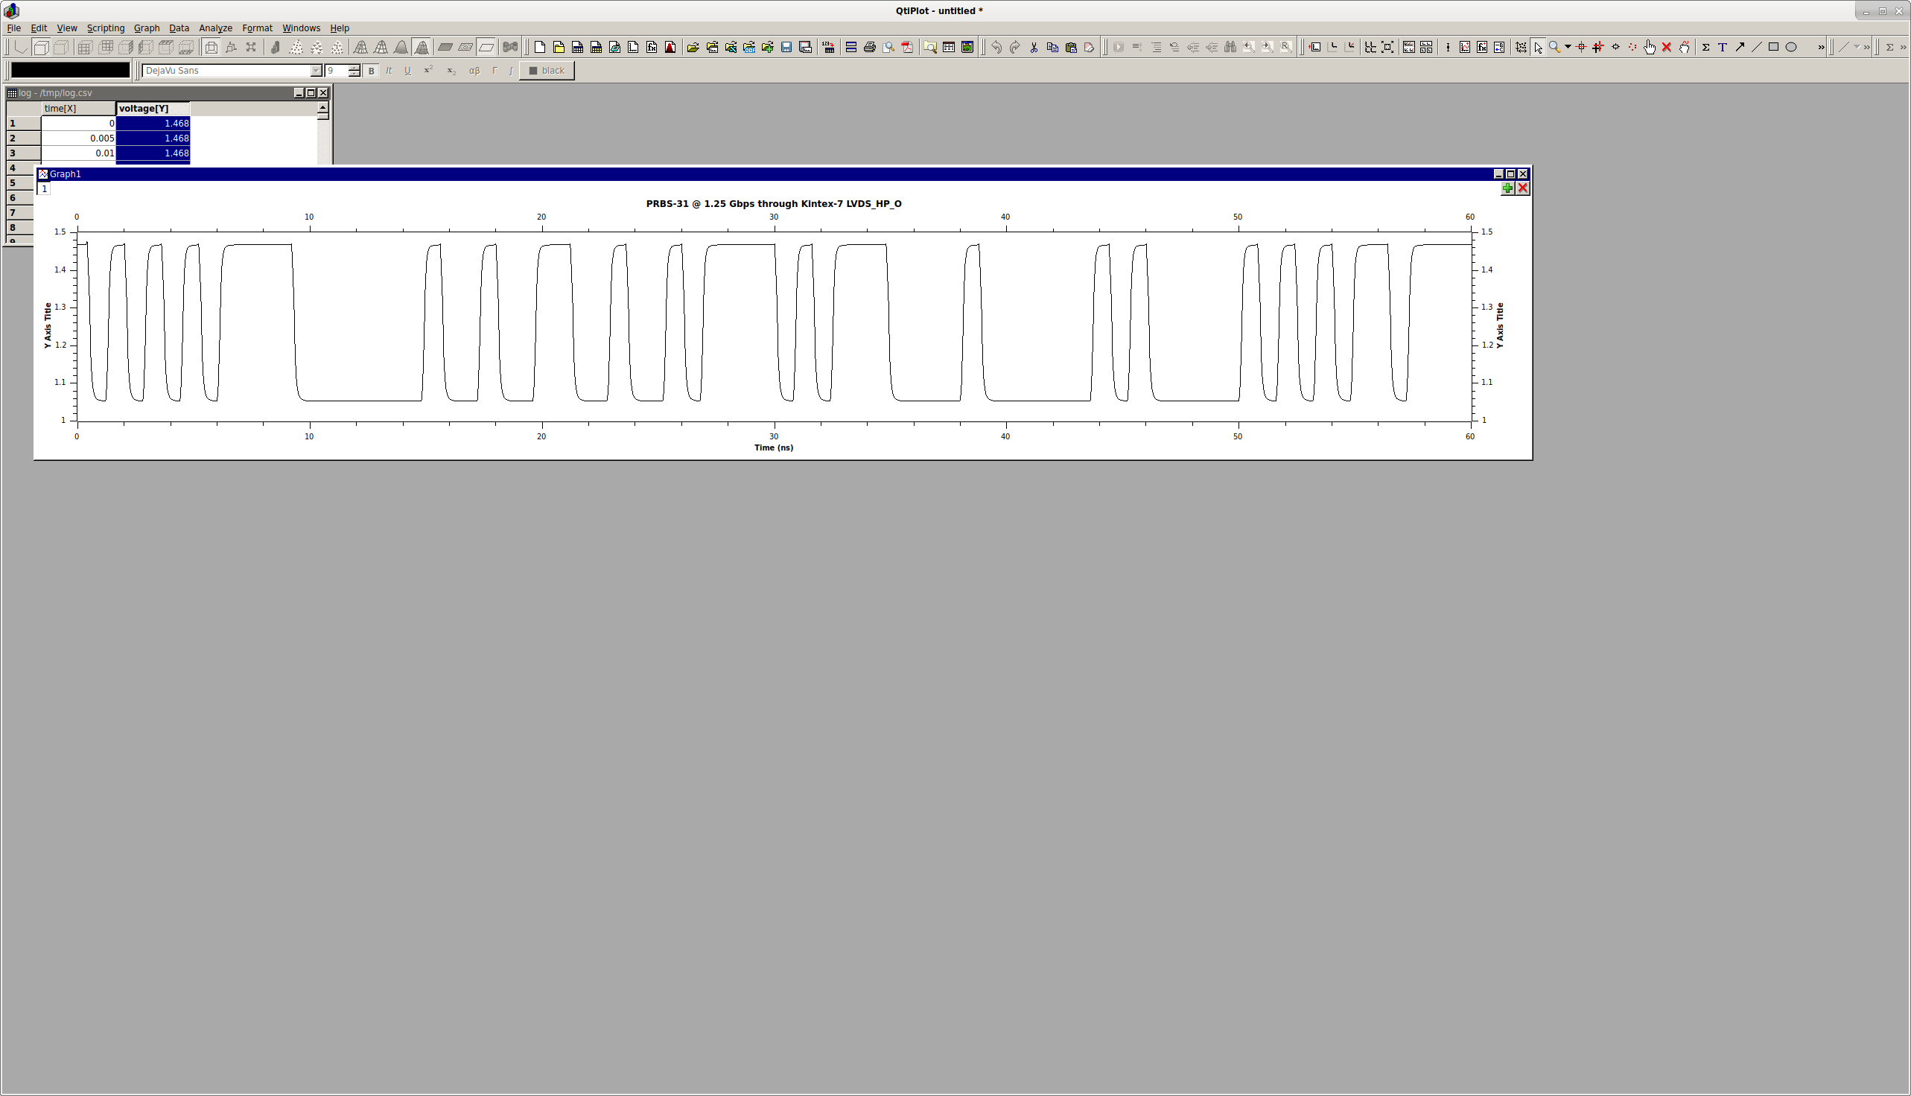Maximize the log table window
Screen dimensions: 1911x1096
click(x=311, y=92)
